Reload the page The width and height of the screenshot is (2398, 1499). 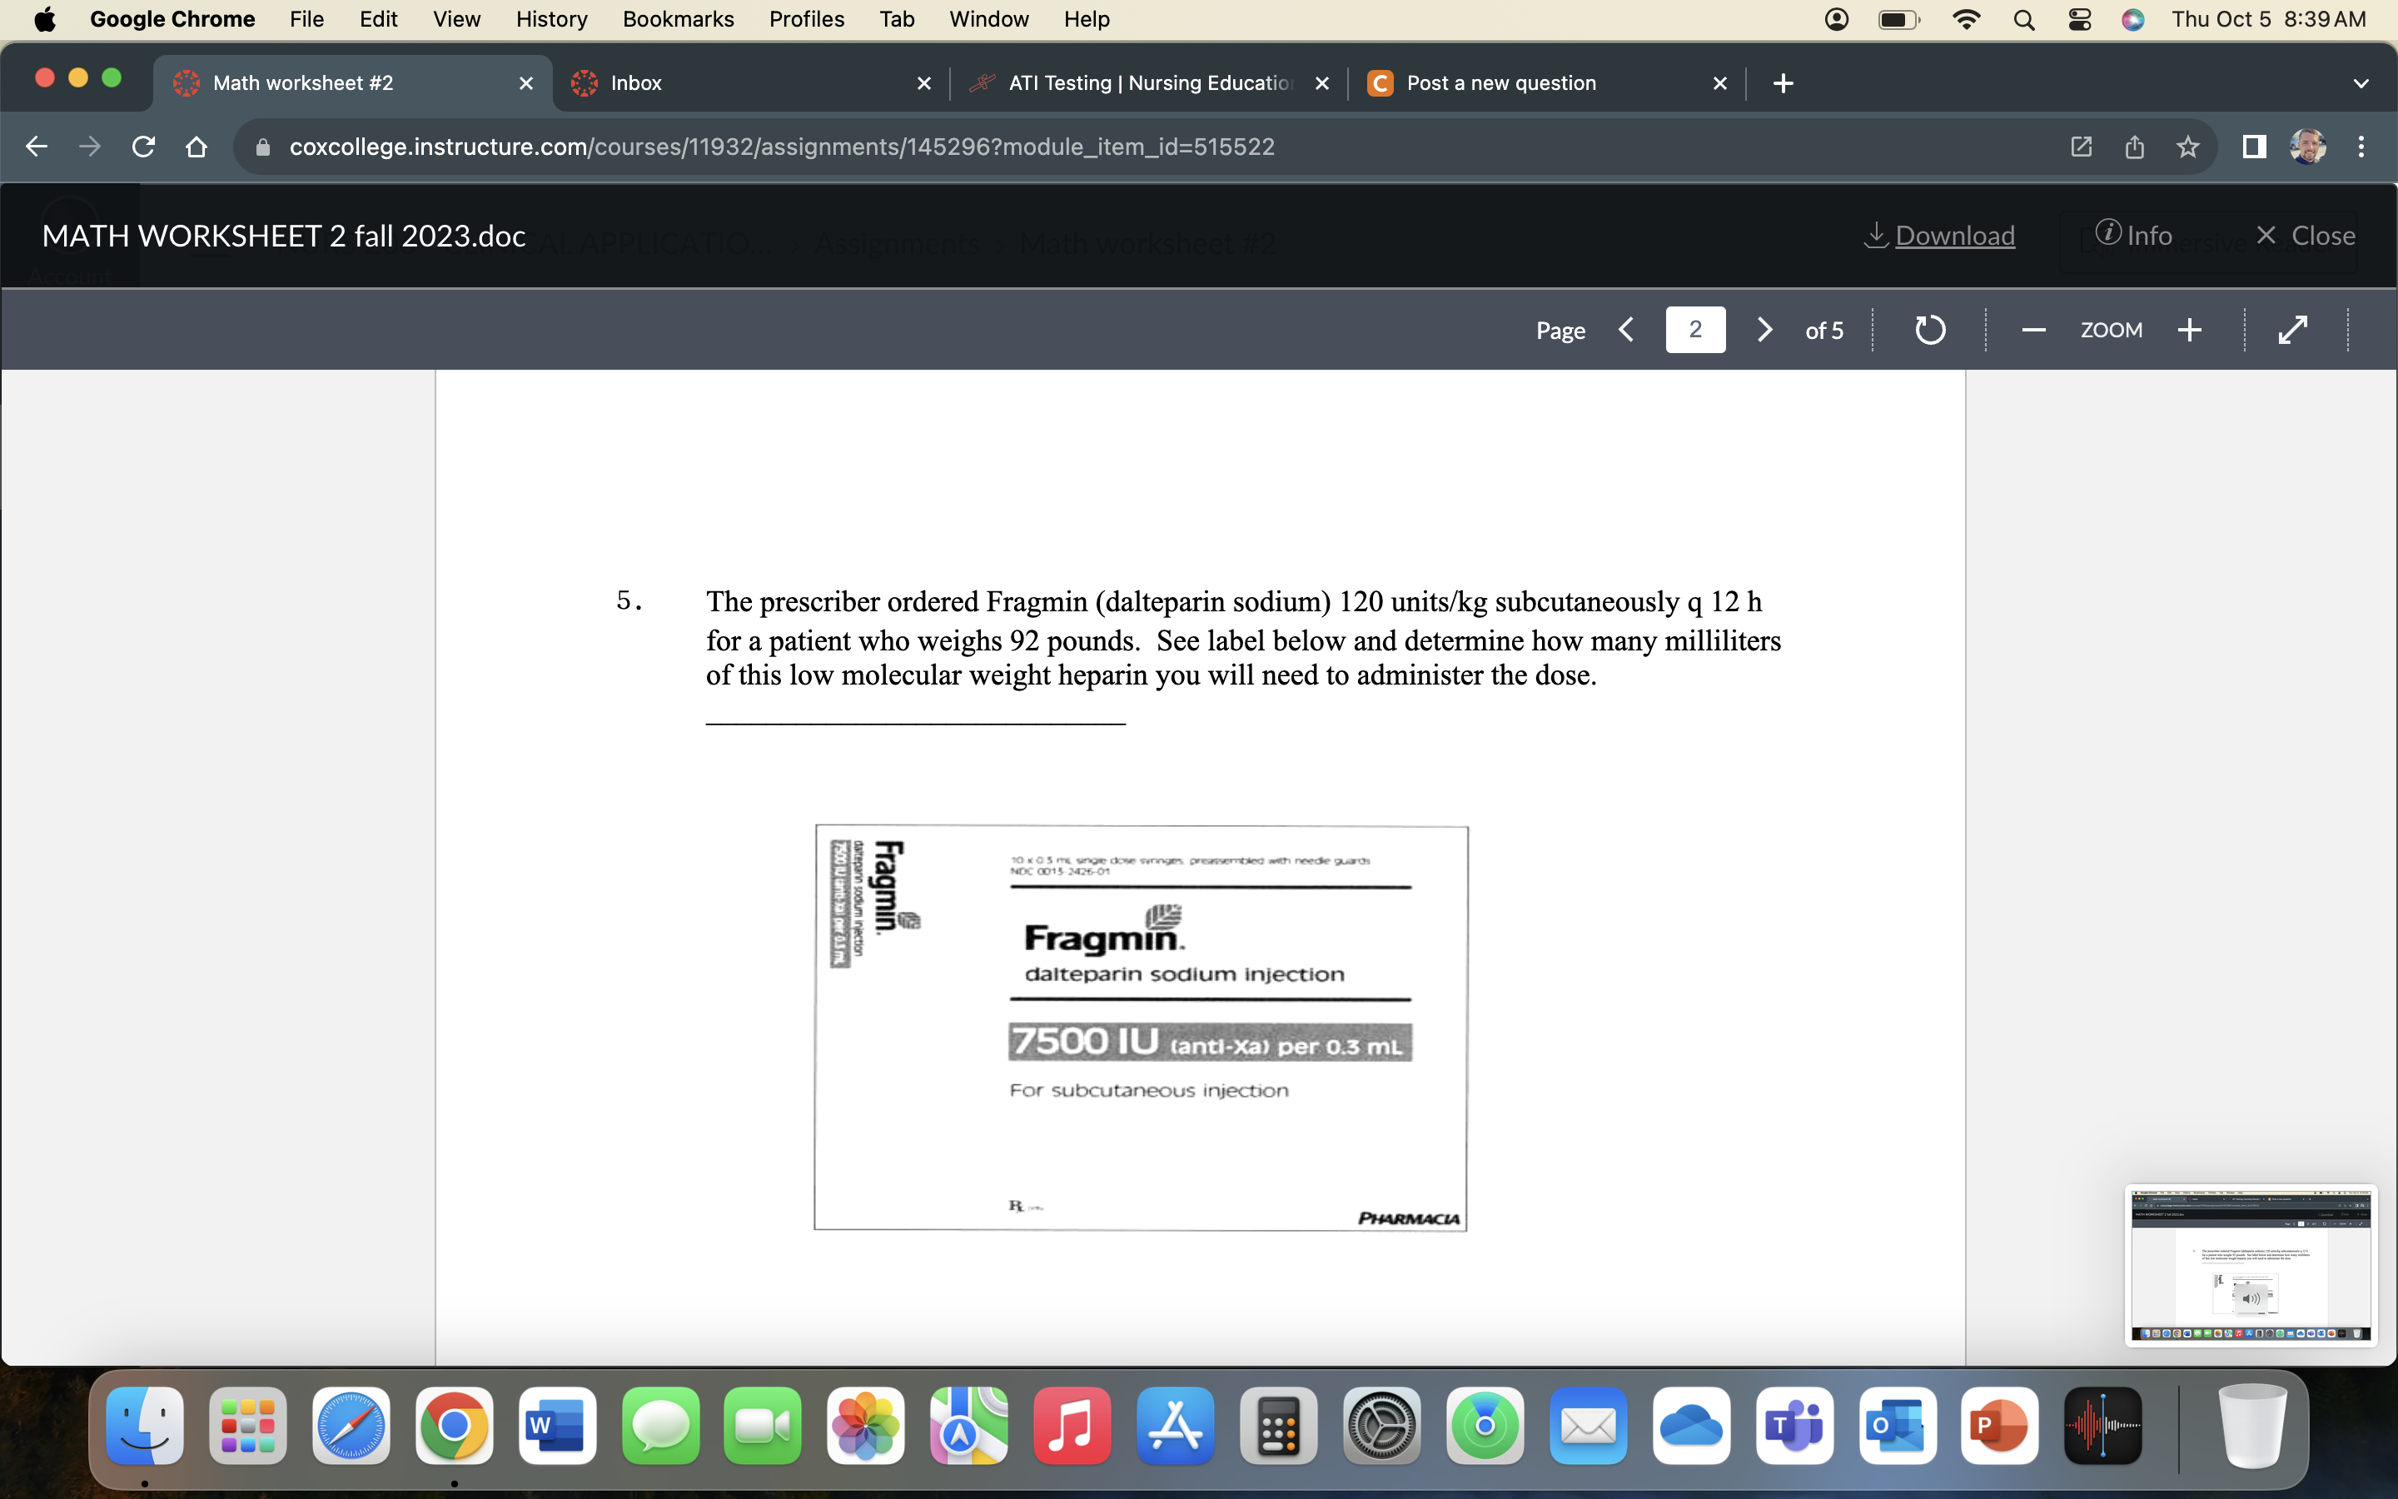point(144,147)
